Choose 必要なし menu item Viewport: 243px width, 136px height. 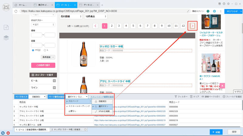(x=79, y=111)
